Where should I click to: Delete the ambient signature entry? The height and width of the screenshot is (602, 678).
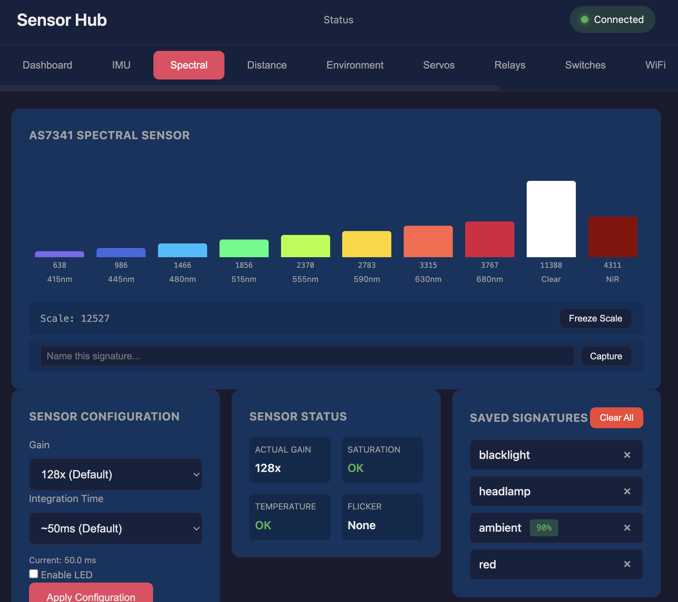tap(627, 528)
